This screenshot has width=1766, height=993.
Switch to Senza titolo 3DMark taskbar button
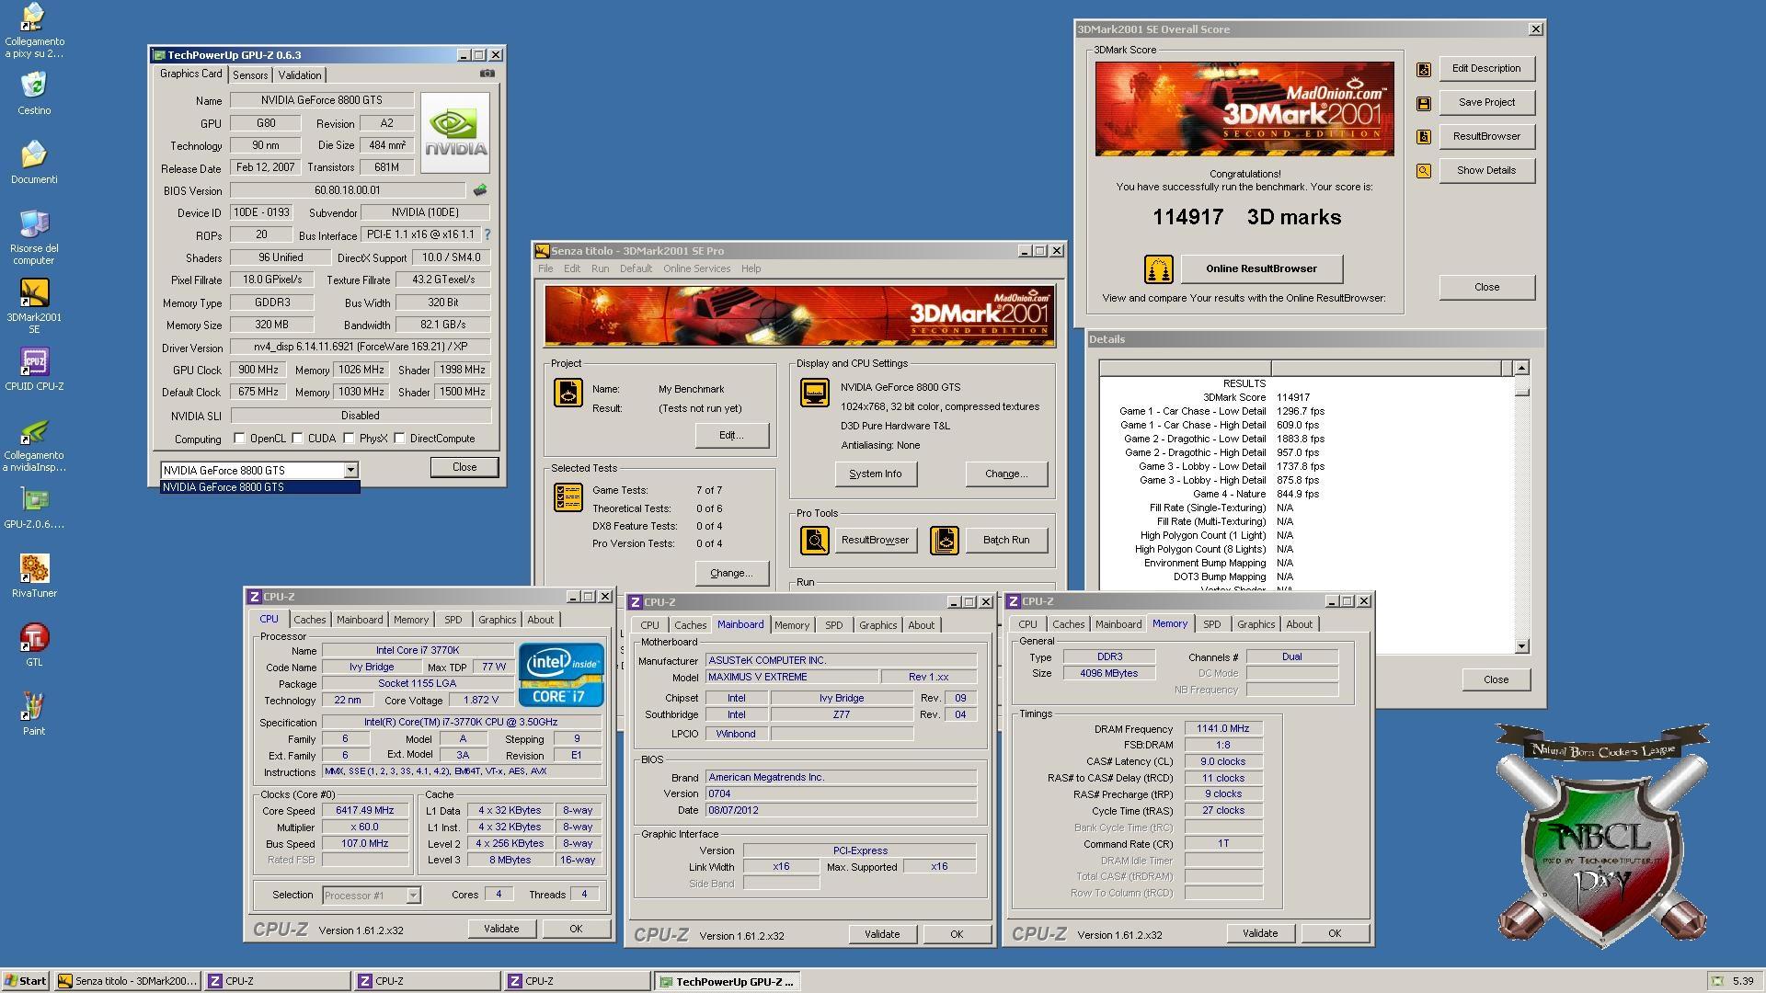coord(126,981)
